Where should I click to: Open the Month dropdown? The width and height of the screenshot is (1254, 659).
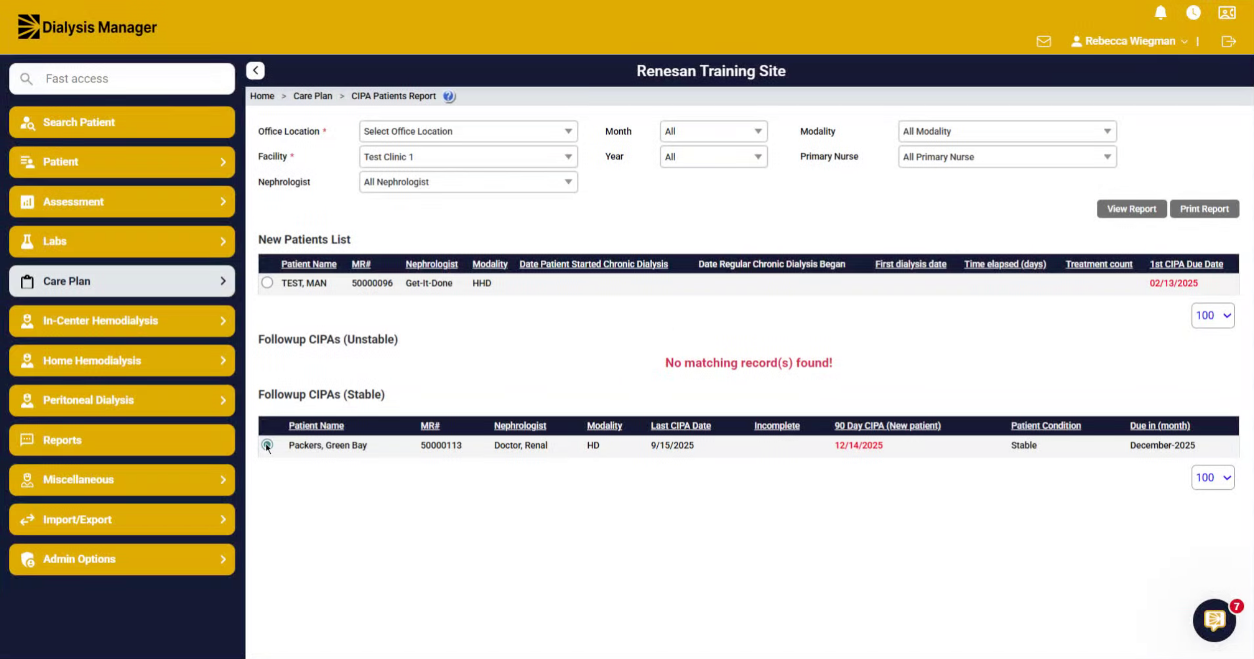(x=713, y=132)
